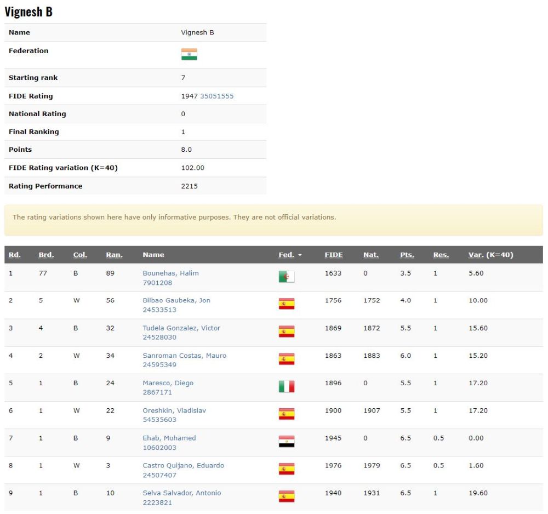Click variation value 0.00 in round 7
The image size is (548, 514).
click(476, 438)
